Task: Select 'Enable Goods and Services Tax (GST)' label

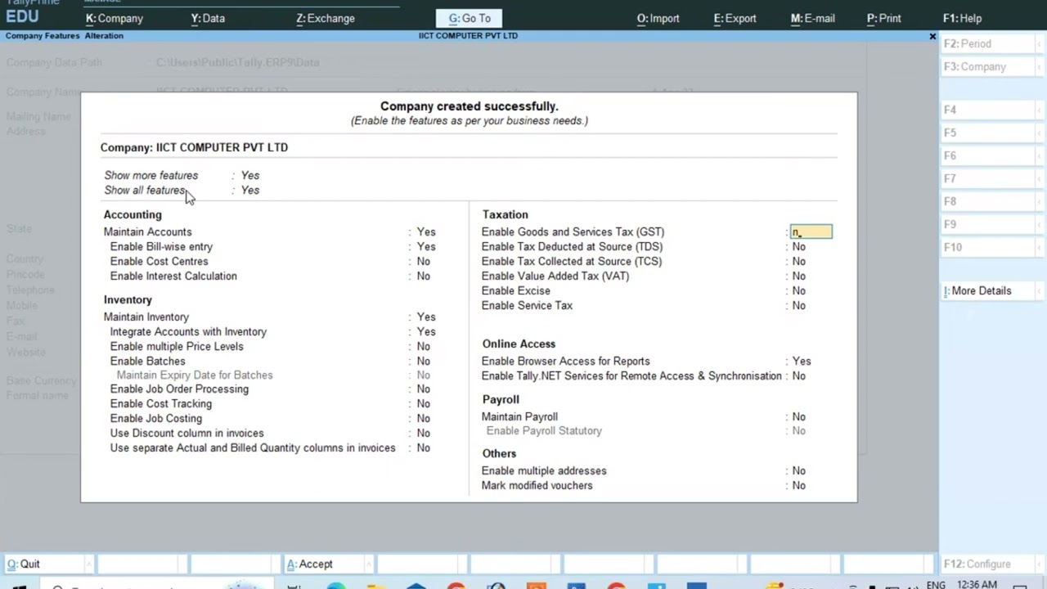Action: coord(573,232)
